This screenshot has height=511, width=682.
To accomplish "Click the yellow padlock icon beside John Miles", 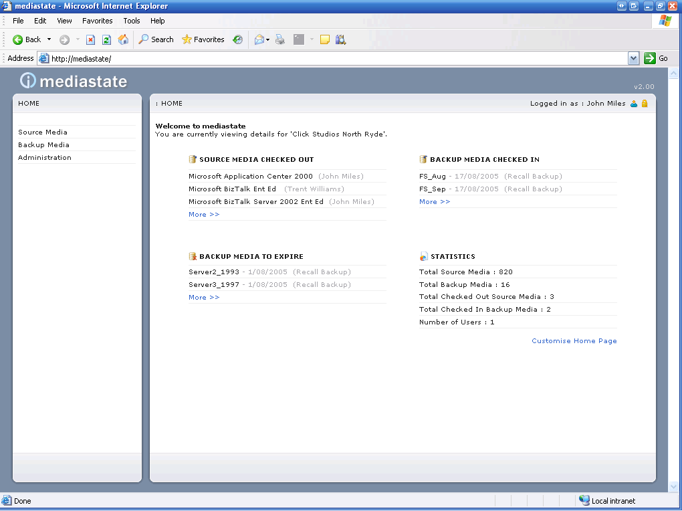I will point(645,104).
